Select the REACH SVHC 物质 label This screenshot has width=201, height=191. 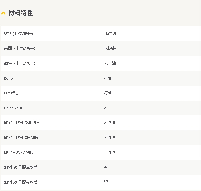(x=19, y=153)
